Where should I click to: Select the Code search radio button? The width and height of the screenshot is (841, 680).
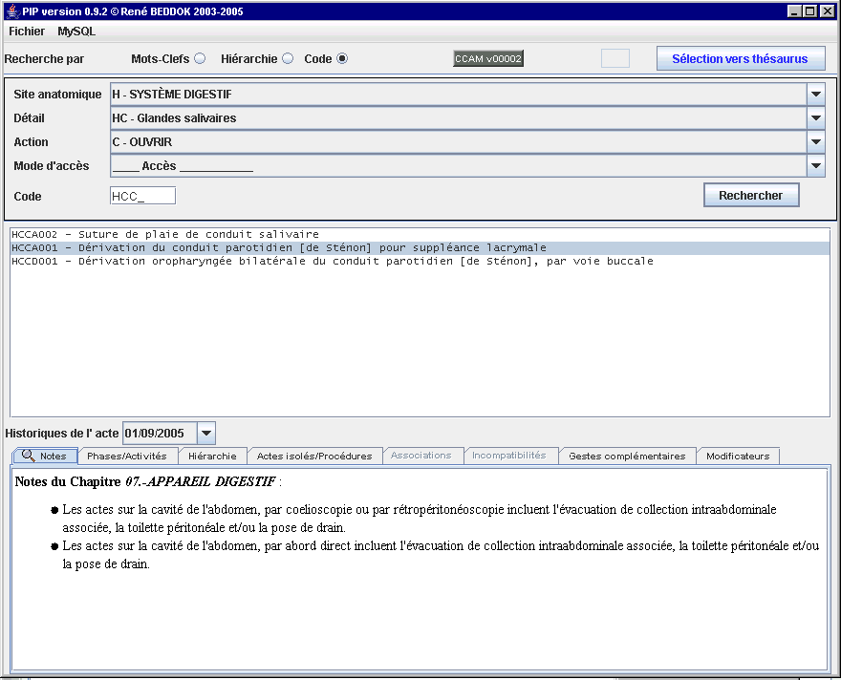(x=342, y=58)
